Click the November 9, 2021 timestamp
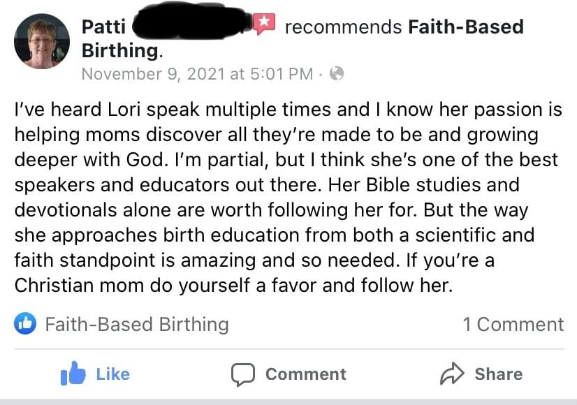This screenshot has height=405, width=577. [197, 74]
